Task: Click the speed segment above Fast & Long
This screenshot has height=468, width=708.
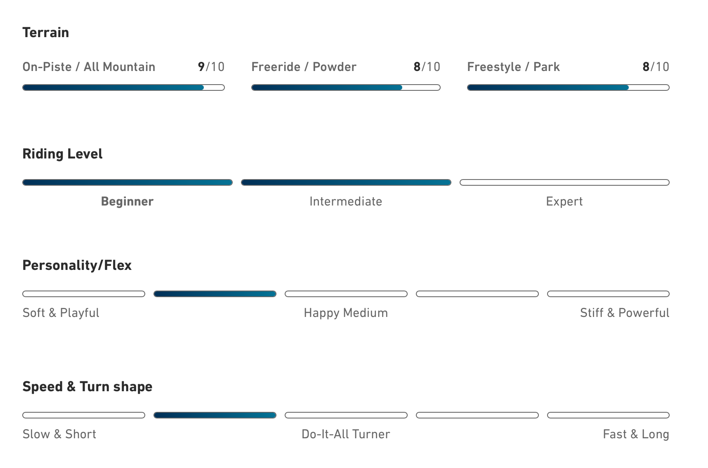Action: click(608, 415)
